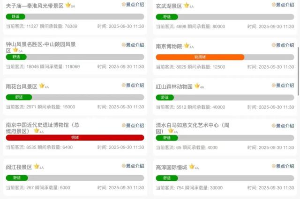Show 景点介绍 for 高淳国际慢城
Image resolution: width=300 pixels, height=199 pixels.
pyautogui.click(x=283, y=166)
